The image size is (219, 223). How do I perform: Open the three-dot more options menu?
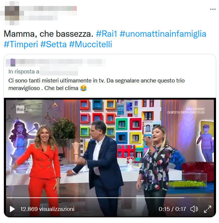213,9
